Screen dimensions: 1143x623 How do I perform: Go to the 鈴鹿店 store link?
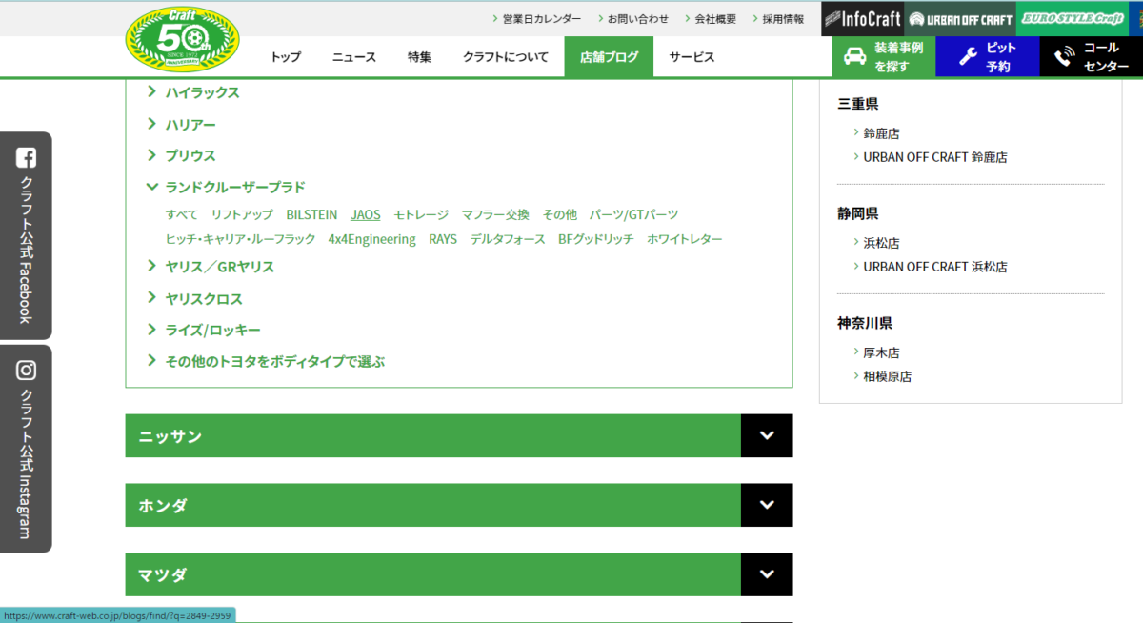[x=881, y=133]
